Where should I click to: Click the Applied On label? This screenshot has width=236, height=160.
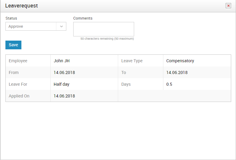click(x=19, y=96)
